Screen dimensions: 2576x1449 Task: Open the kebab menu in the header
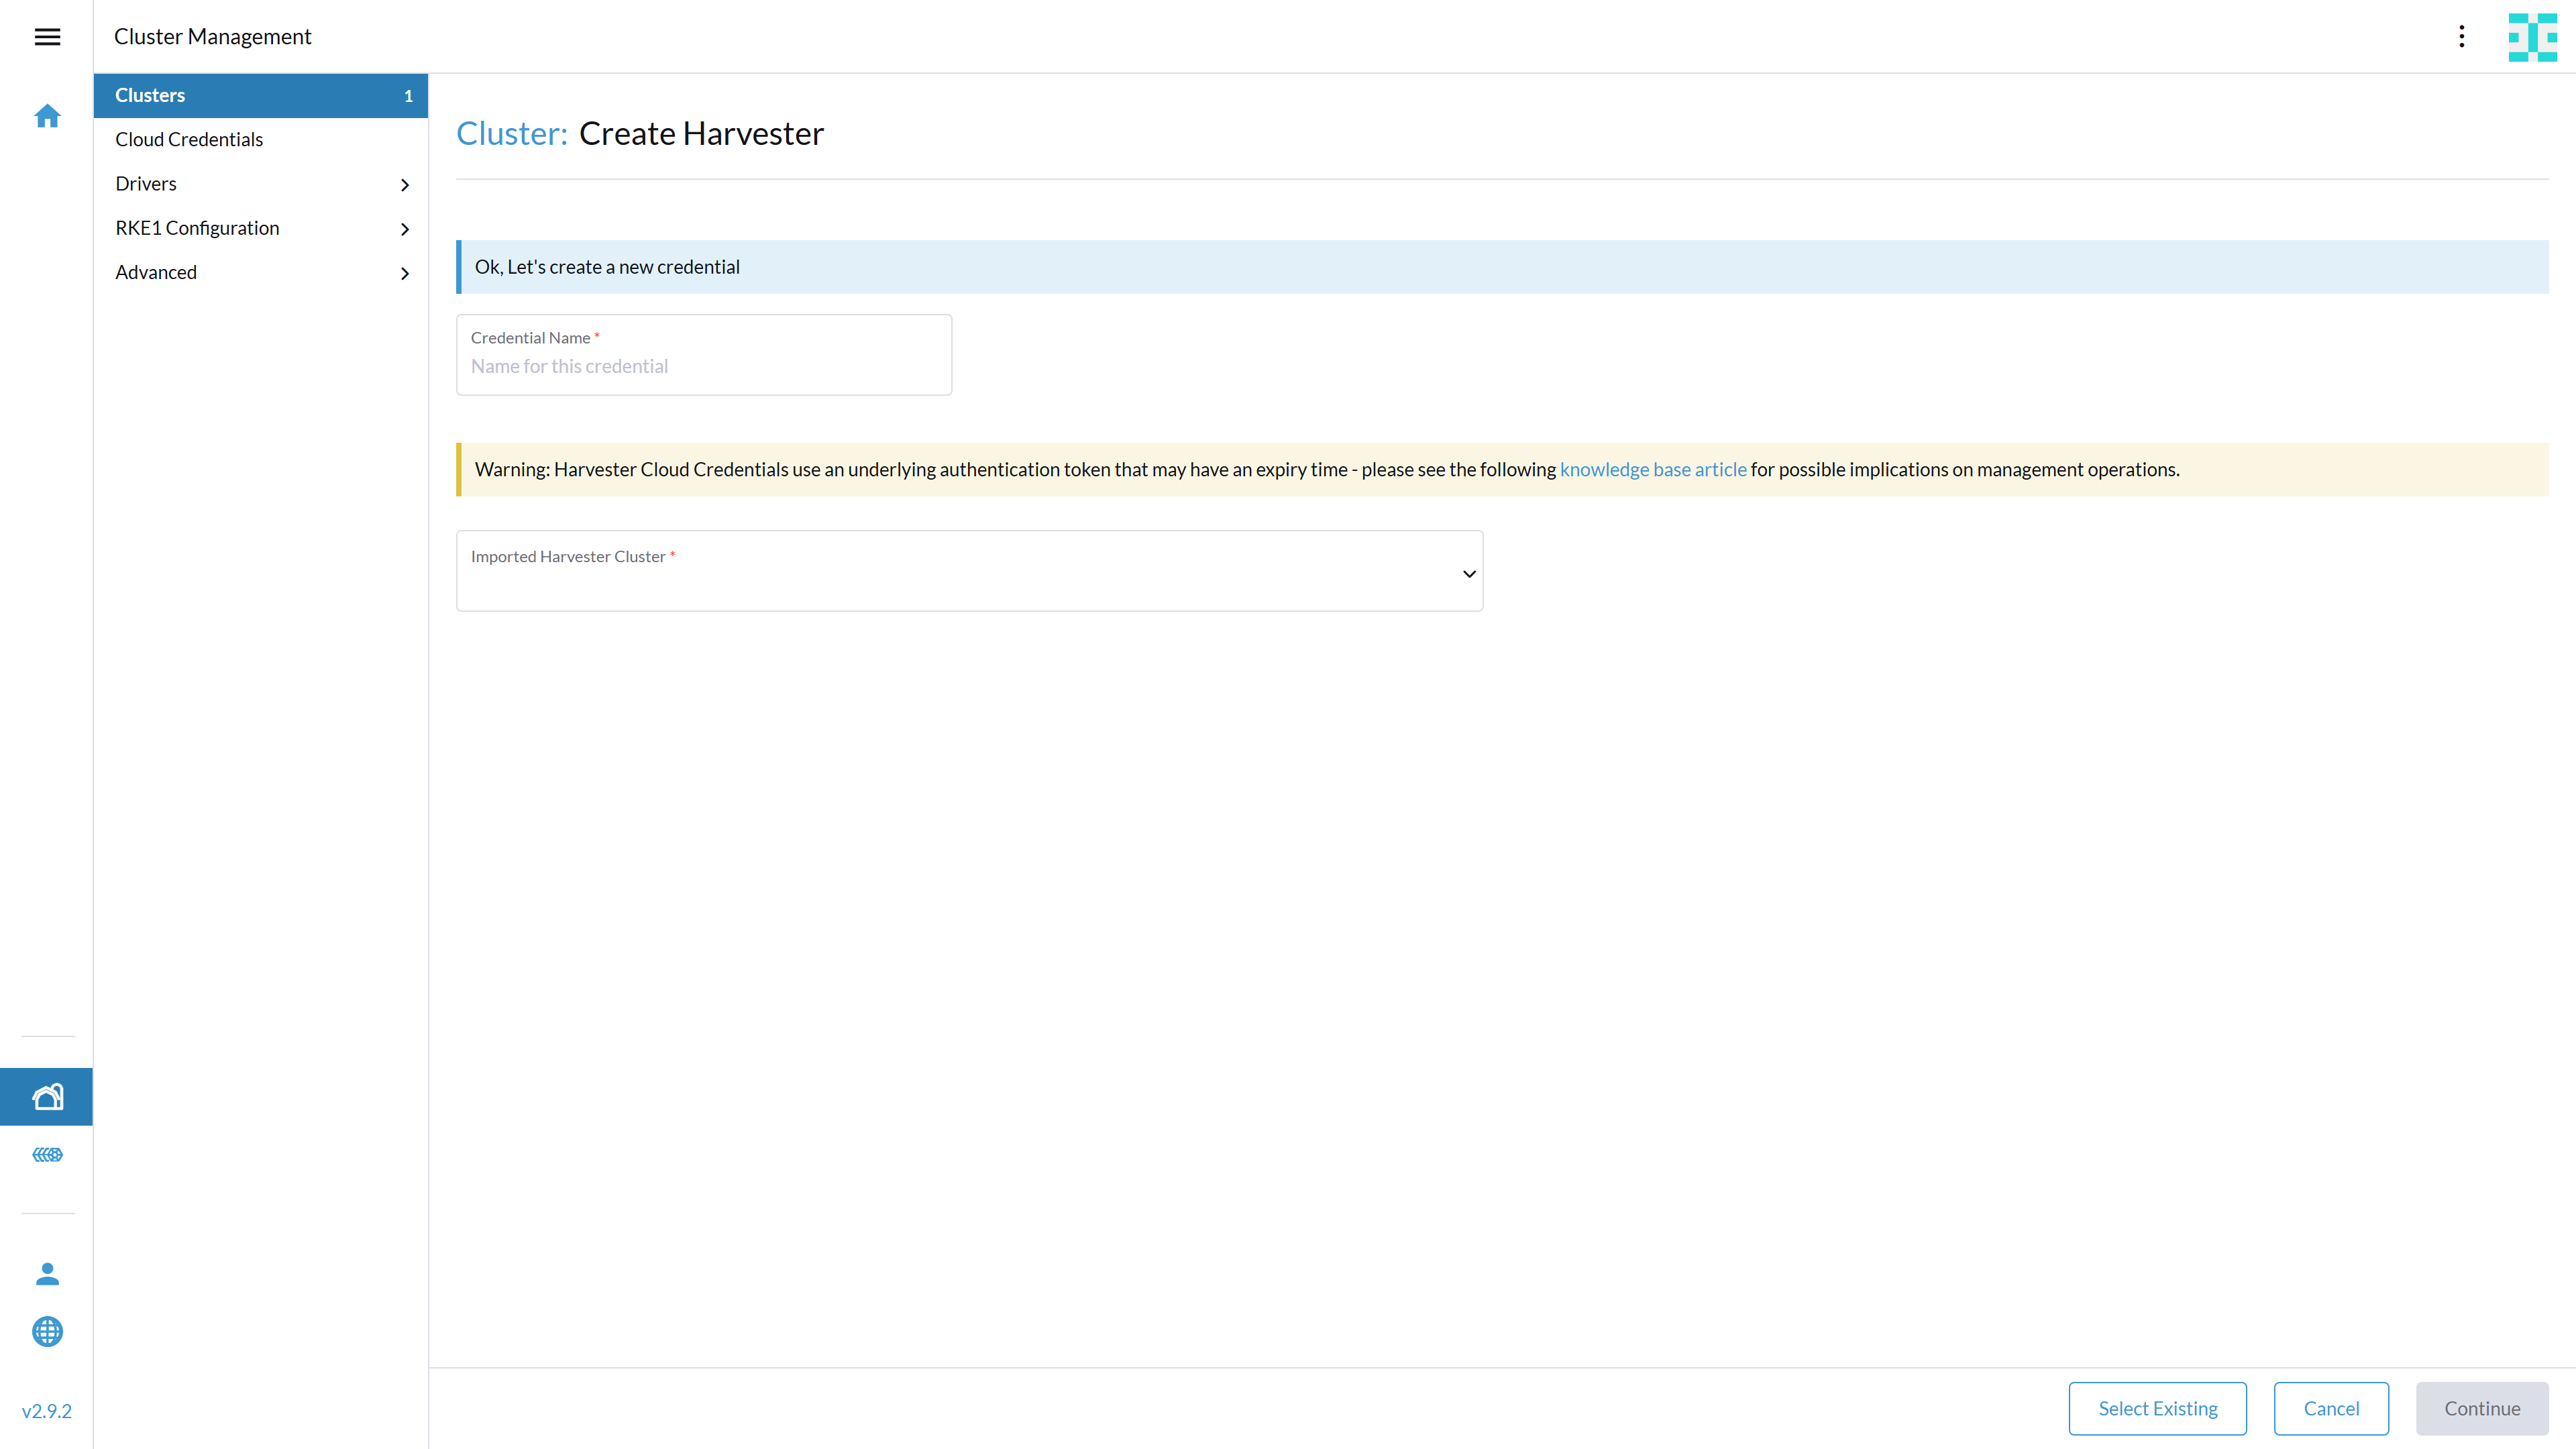tap(2462, 37)
